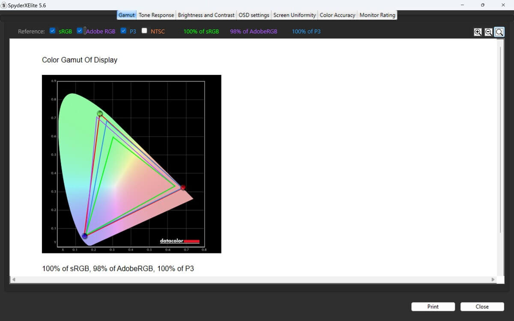
Task: Click the zoom in magnifier icon
Action: click(x=478, y=32)
